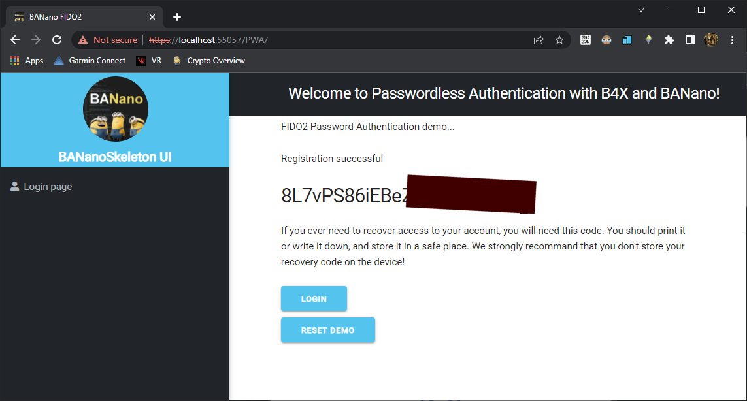
Task: Click the address bar URL field
Action: 327,40
